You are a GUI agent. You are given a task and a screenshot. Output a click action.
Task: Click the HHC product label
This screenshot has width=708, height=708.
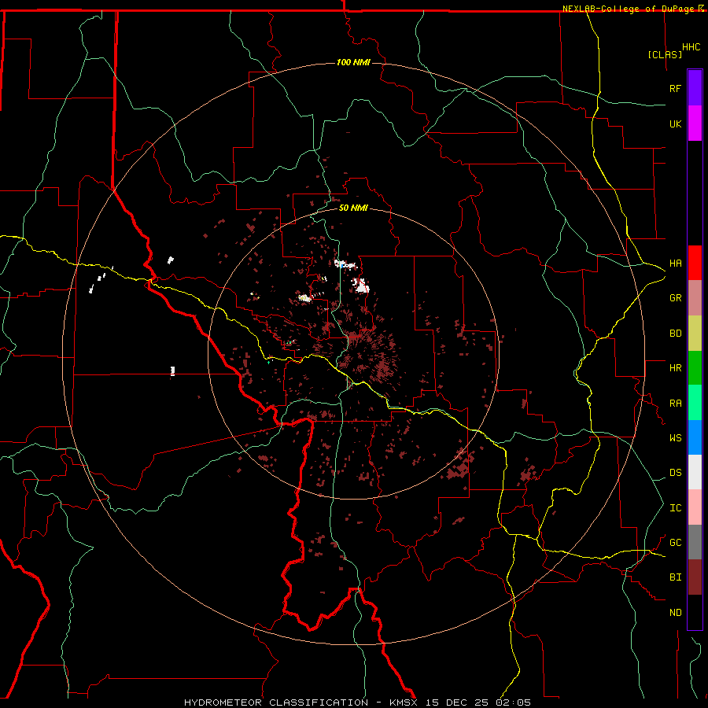tap(691, 47)
